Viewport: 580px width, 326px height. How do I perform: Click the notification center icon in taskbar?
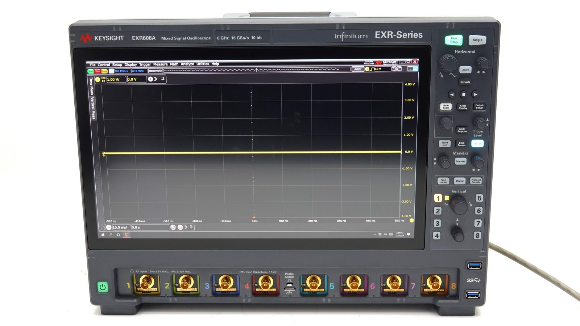[409, 234]
